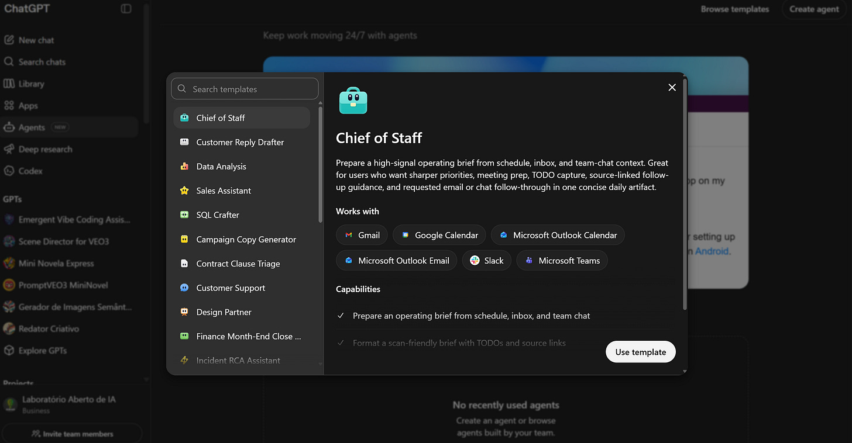
Task: Click the Microsoft Outlook Calendar chip
Action: coord(558,235)
